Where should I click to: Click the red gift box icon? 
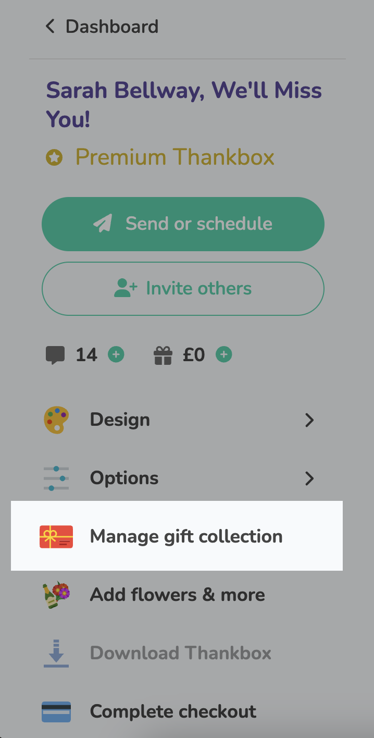[56, 536]
